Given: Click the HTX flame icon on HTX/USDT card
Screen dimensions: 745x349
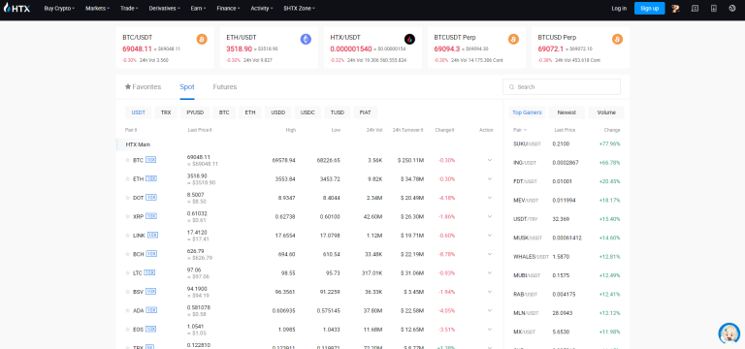Looking at the screenshot, I should point(409,39).
